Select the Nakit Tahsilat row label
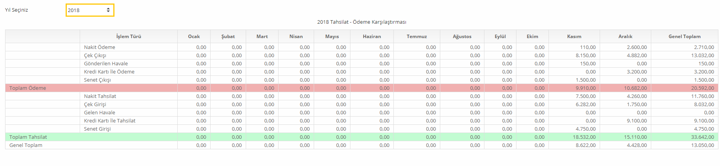 pyautogui.click(x=100, y=96)
